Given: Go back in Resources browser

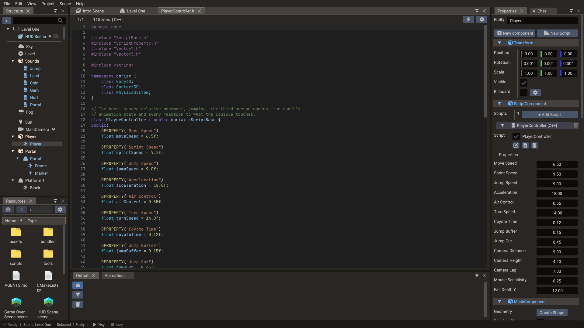Looking at the screenshot, I should click(22, 210).
